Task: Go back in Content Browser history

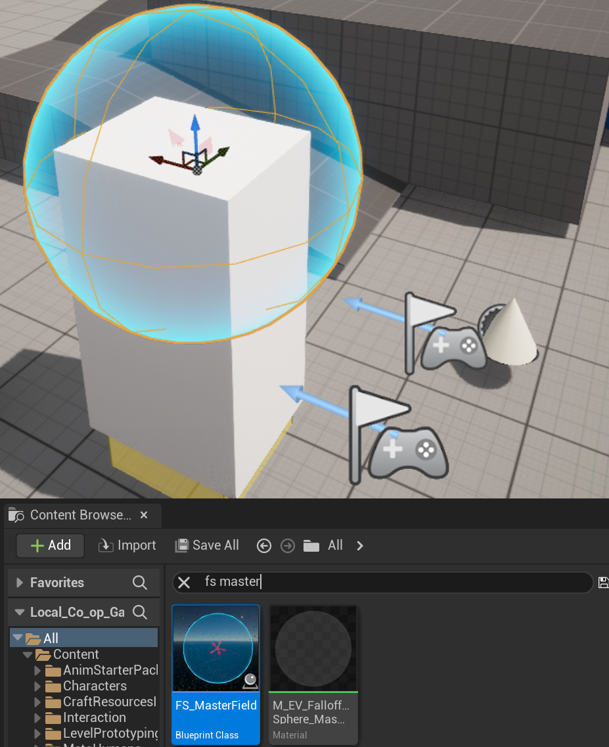Action: coord(264,546)
